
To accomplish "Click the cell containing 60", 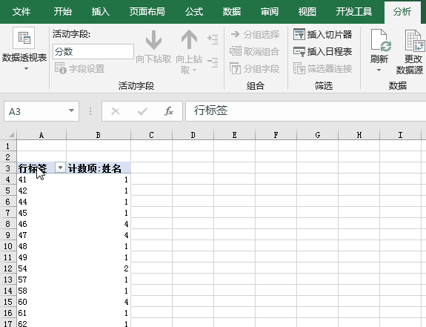I will (41, 302).
